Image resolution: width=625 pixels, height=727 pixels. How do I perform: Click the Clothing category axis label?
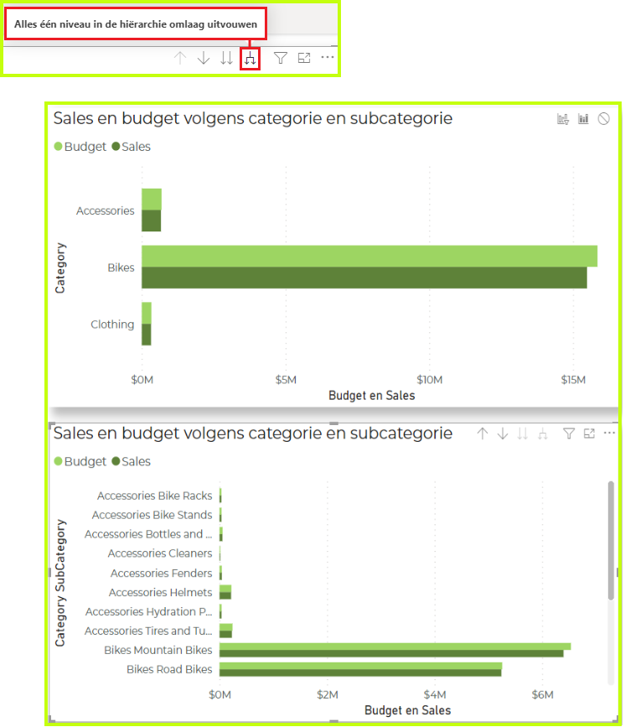112,325
